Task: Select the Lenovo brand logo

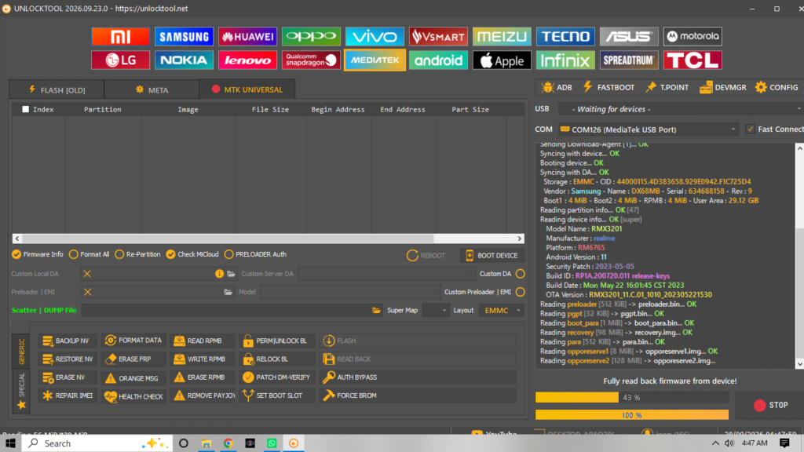Action: click(x=247, y=60)
